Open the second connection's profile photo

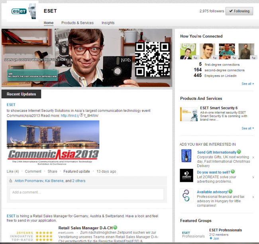pos(208,51)
